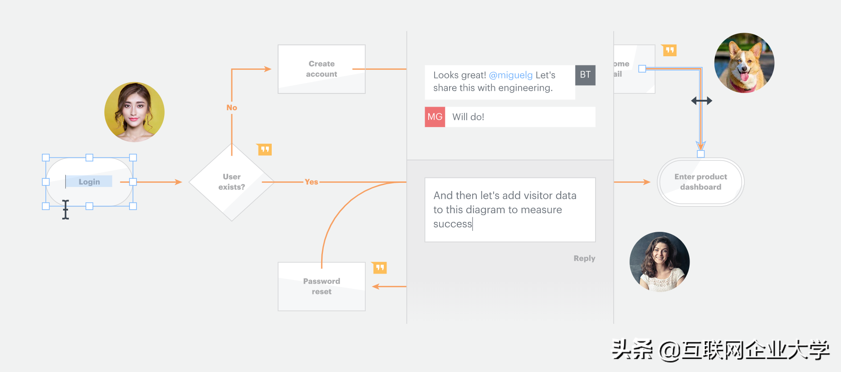841x372 pixels.
Task: Grab the top-left resize handle of Login shape
Action: [x=46, y=157]
